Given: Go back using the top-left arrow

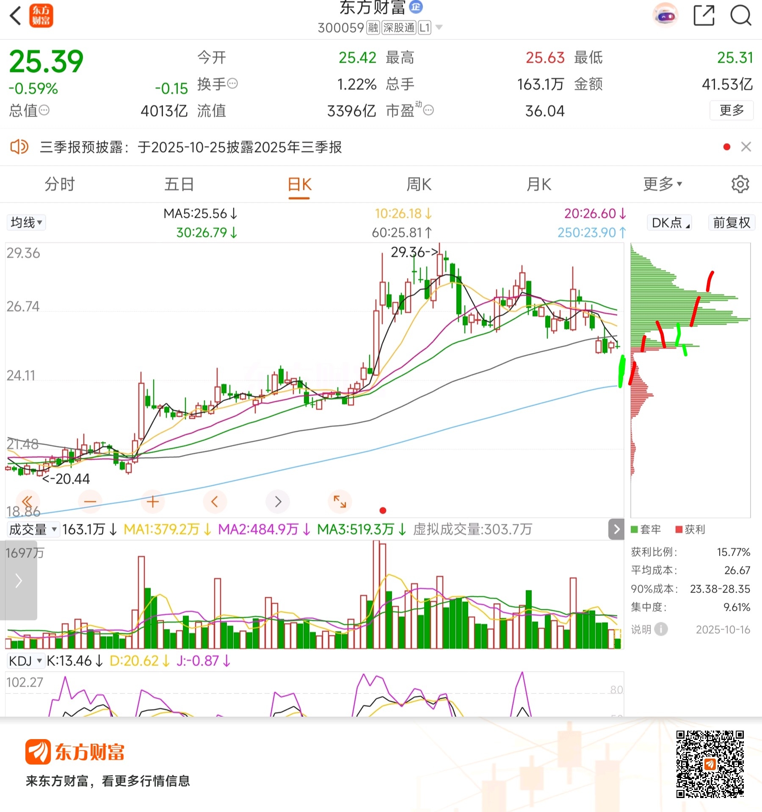Looking at the screenshot, I should coord(16,16).
